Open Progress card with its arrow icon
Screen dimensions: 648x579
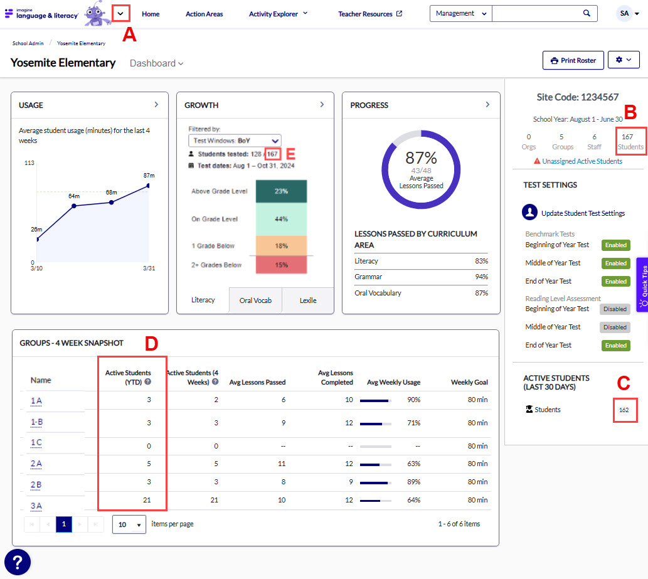coord(487,105)
